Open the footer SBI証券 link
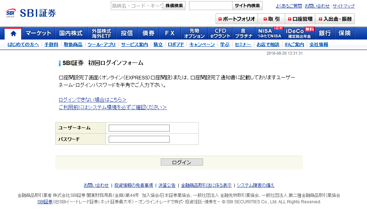 tap(45, 202)
